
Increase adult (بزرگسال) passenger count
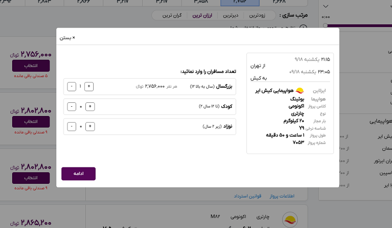tap(89, 86)
